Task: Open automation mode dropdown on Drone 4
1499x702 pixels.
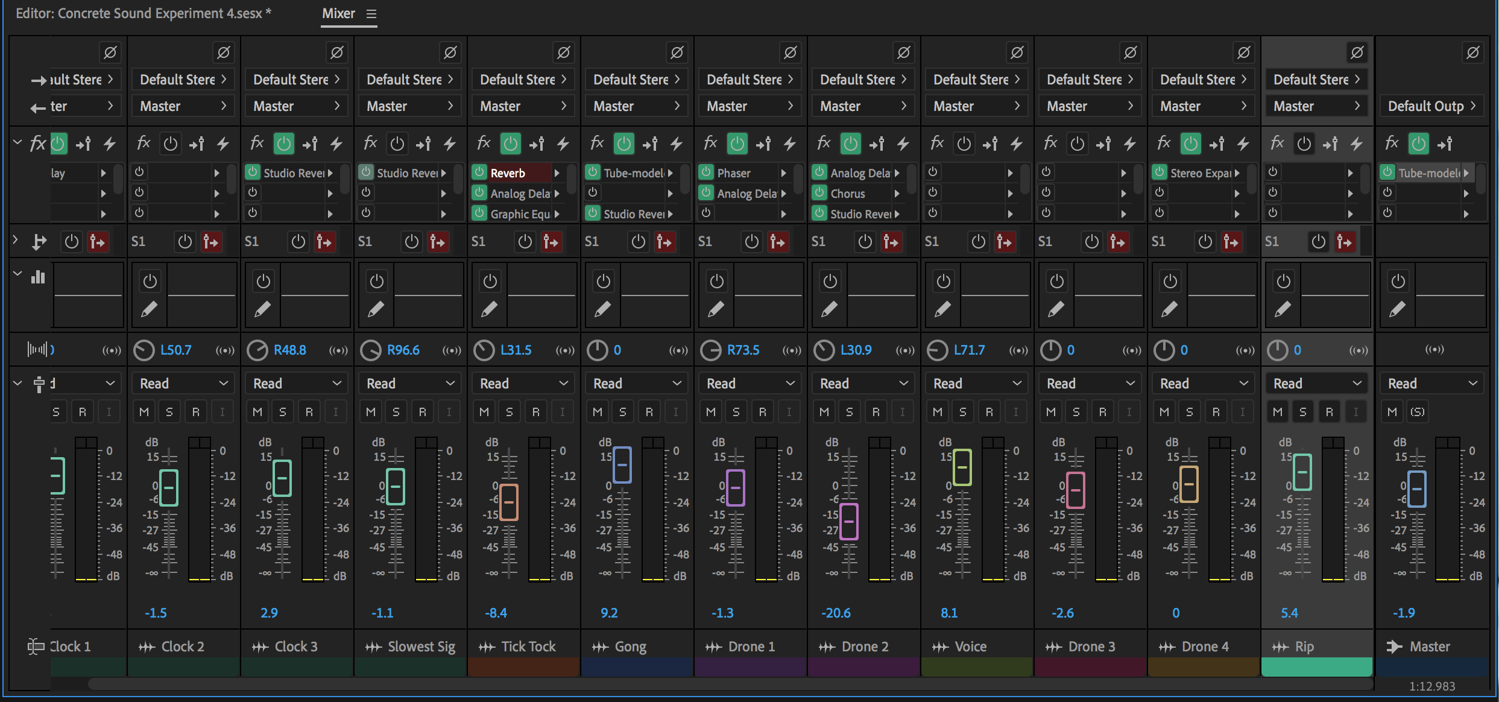Action: [1204, 384]
